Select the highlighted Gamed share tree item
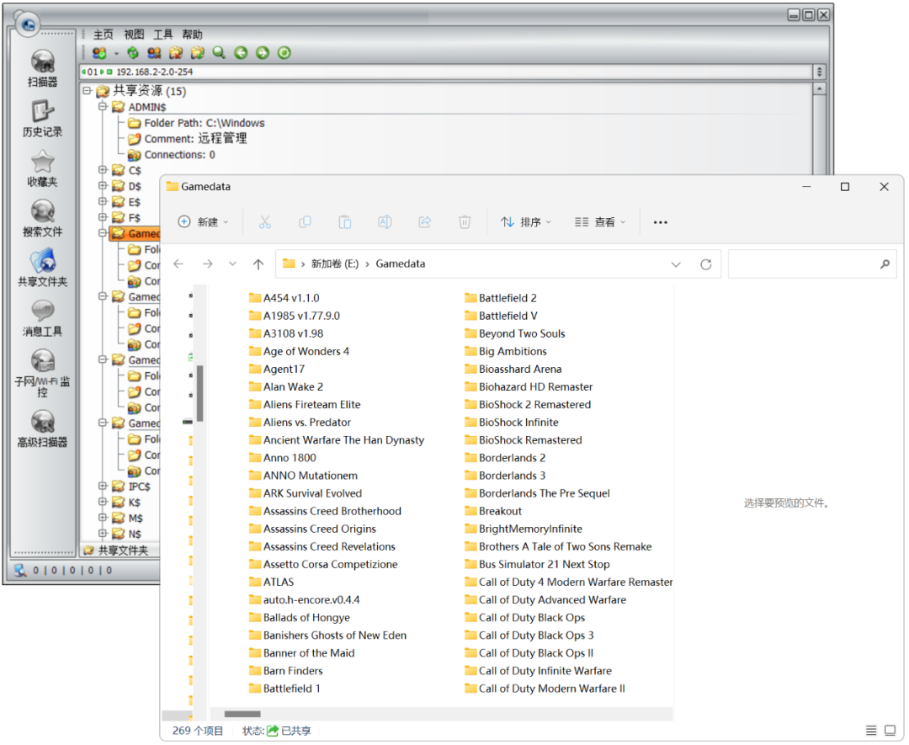 pos(136,234)
